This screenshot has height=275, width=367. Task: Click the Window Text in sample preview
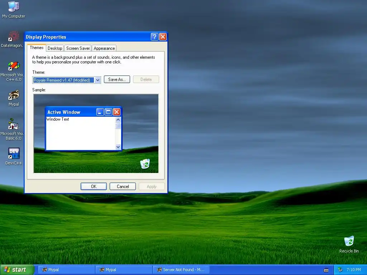(58, 119)
